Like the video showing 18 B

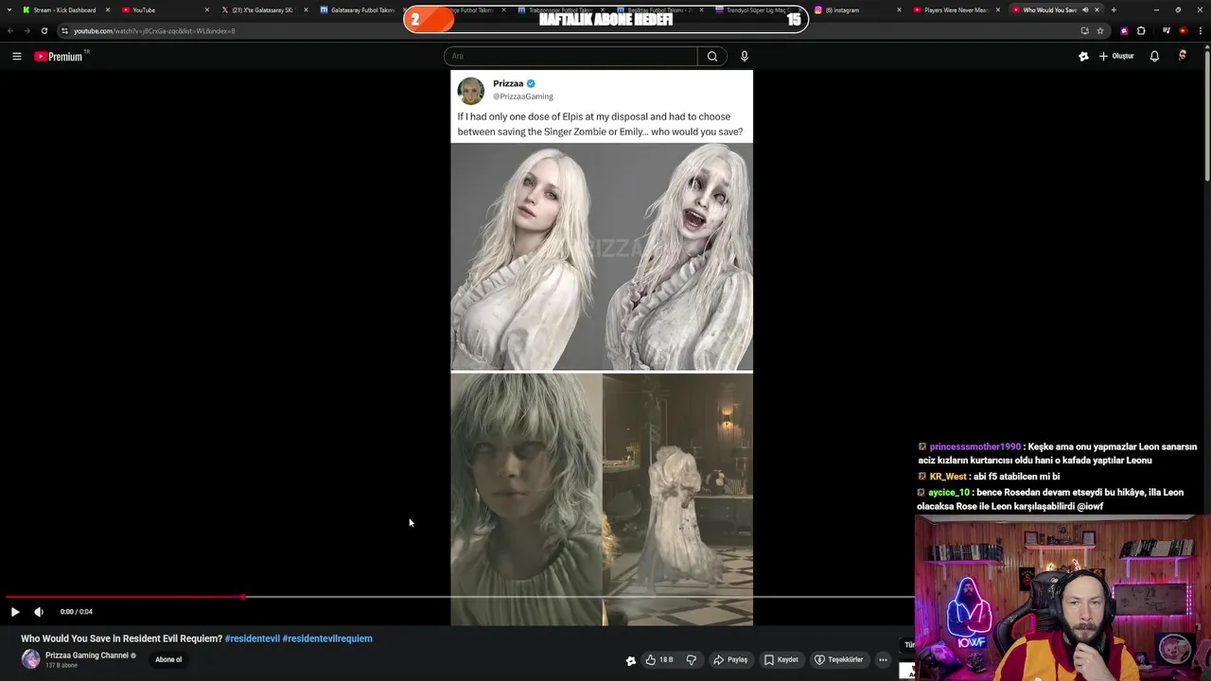[x=659, y=660]
